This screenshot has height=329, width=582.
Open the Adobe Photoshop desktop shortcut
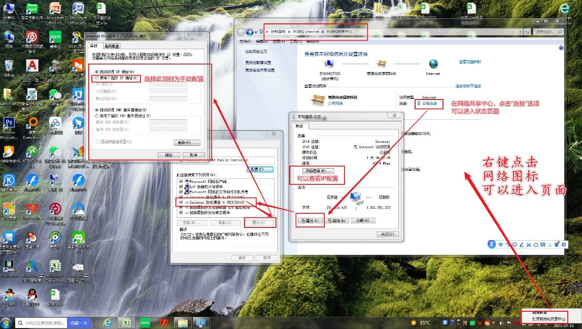point(9,124)
